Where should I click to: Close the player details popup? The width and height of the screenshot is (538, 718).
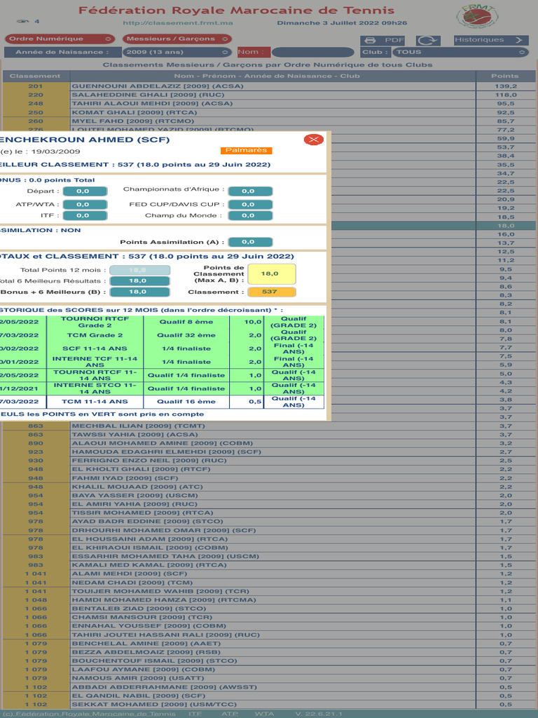313,140
